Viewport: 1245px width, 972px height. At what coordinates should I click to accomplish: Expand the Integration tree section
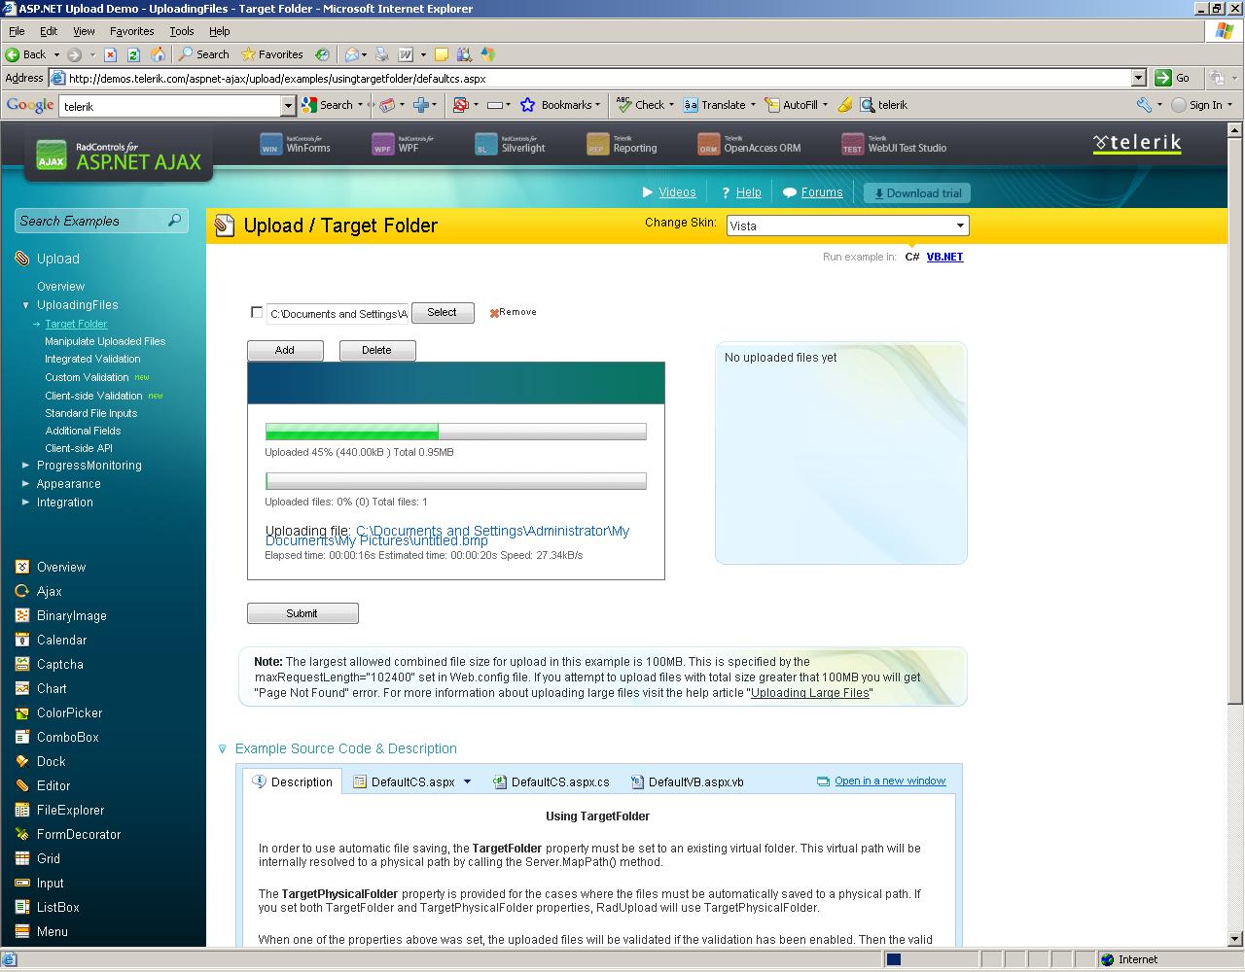click(26, 503)
